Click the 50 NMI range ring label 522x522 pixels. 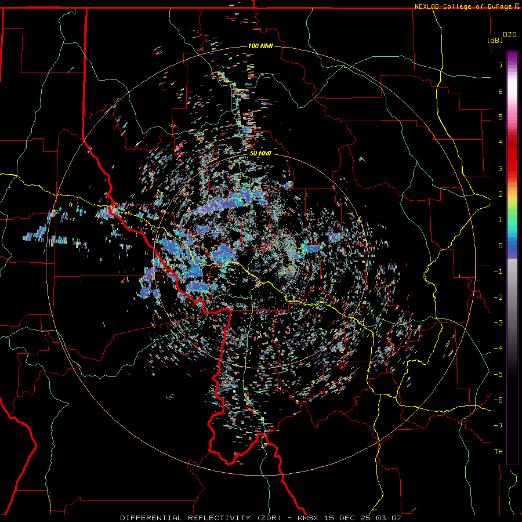click(x=260, y=154)
